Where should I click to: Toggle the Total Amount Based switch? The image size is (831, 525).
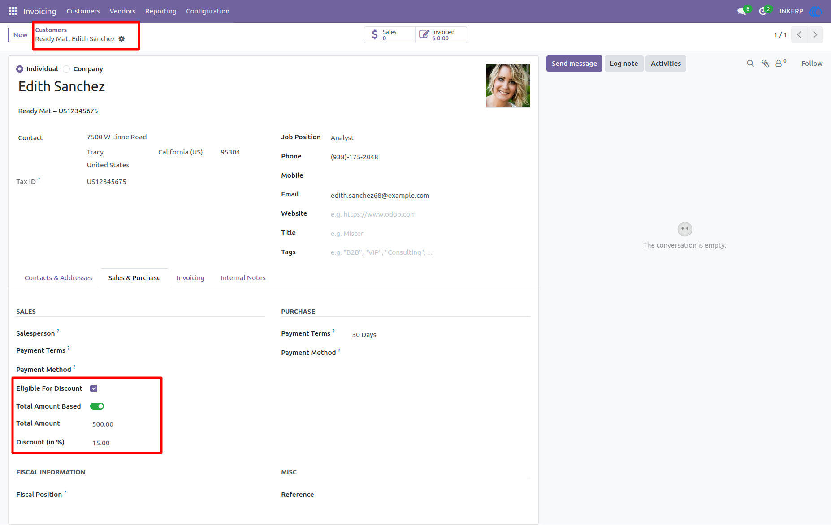pos(97,406)
